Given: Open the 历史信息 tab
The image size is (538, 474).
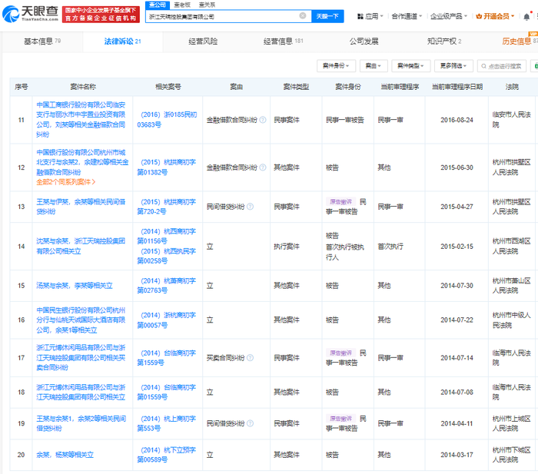Looking at the screenshot, I should tap(520, 41).
